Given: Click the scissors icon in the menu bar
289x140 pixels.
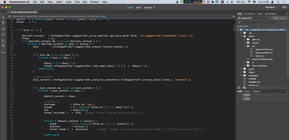Looking at the screenshot, I should [177, 2].
